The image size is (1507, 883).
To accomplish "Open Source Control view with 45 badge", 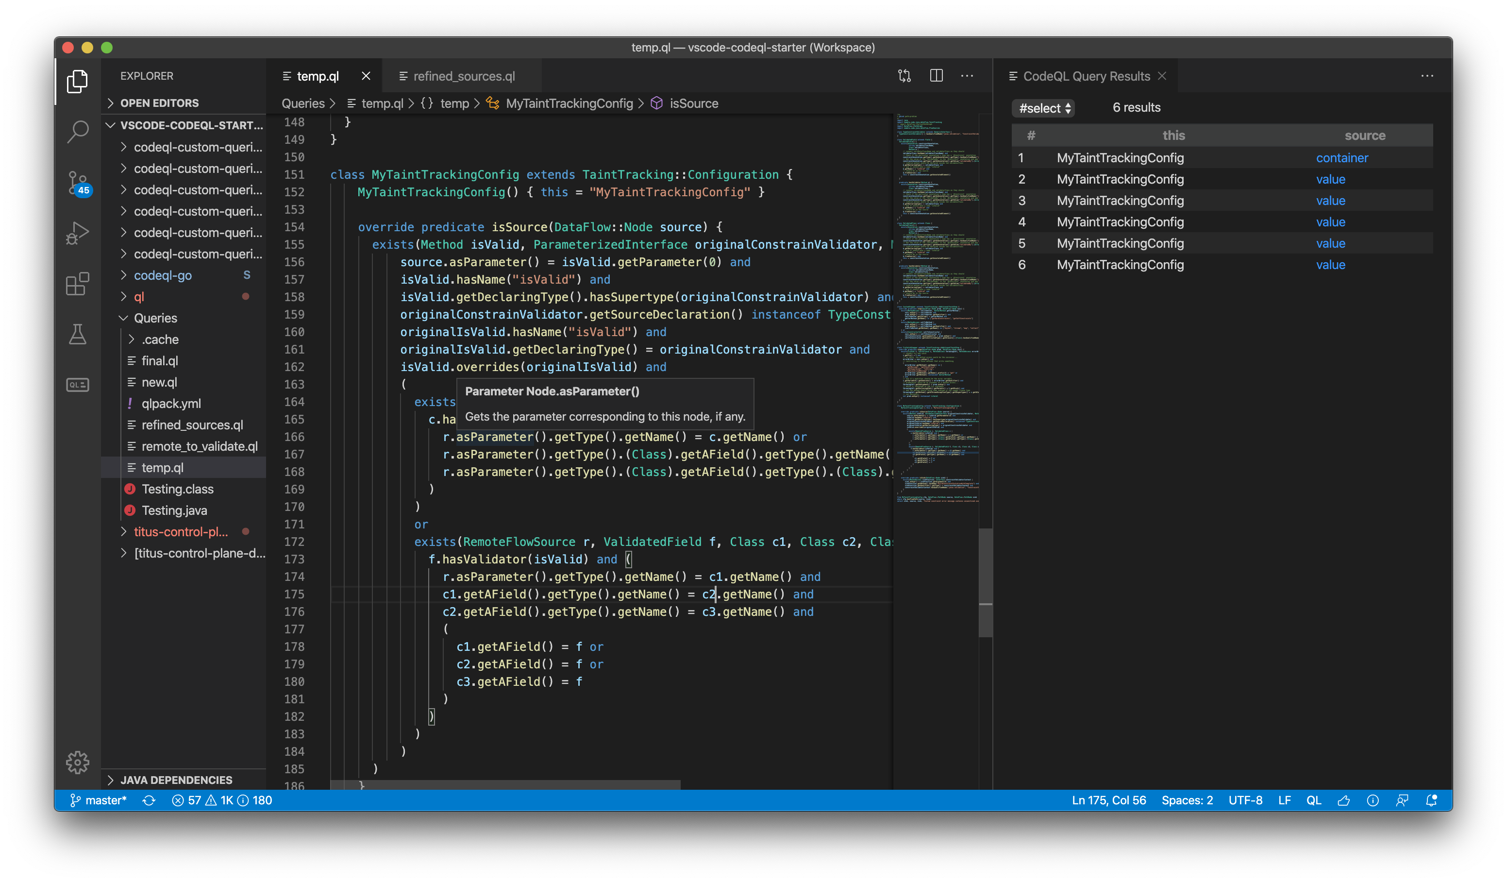I will 77,183.
